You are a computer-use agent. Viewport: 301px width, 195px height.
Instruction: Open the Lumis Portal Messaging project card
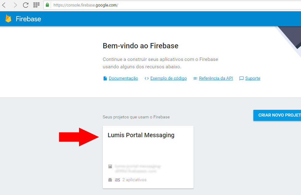[x=148, y=157]
